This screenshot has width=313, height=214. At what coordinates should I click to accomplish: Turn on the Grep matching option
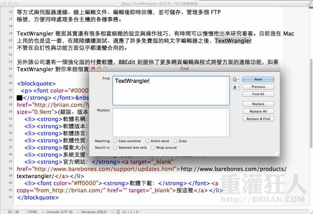[x=175, y=141]
